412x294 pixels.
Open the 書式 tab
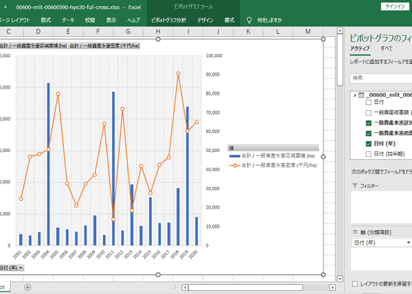[229, 20]
